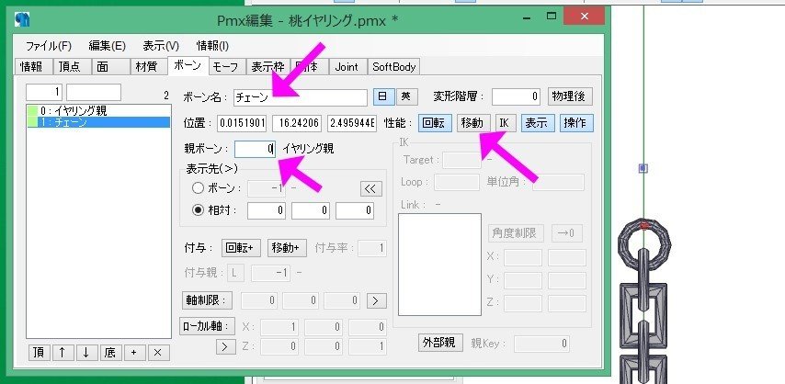Switch to the 材質 tab
This screenshot has height=384, width=785.
point(148,66)
